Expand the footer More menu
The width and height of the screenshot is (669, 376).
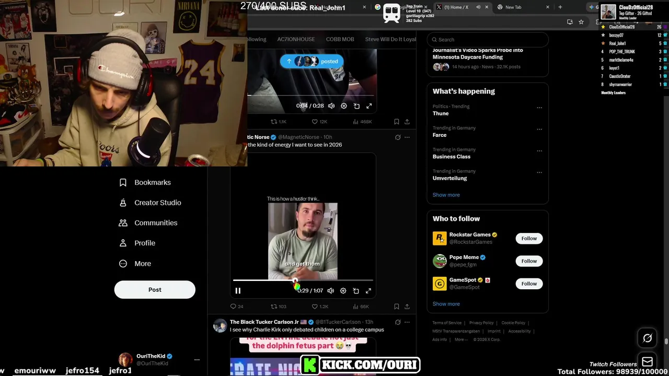[x=460, y=339]
